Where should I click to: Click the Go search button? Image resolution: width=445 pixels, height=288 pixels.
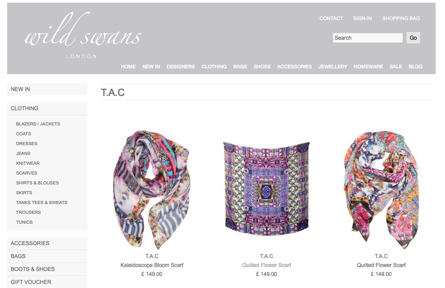(x=413, y=38)
